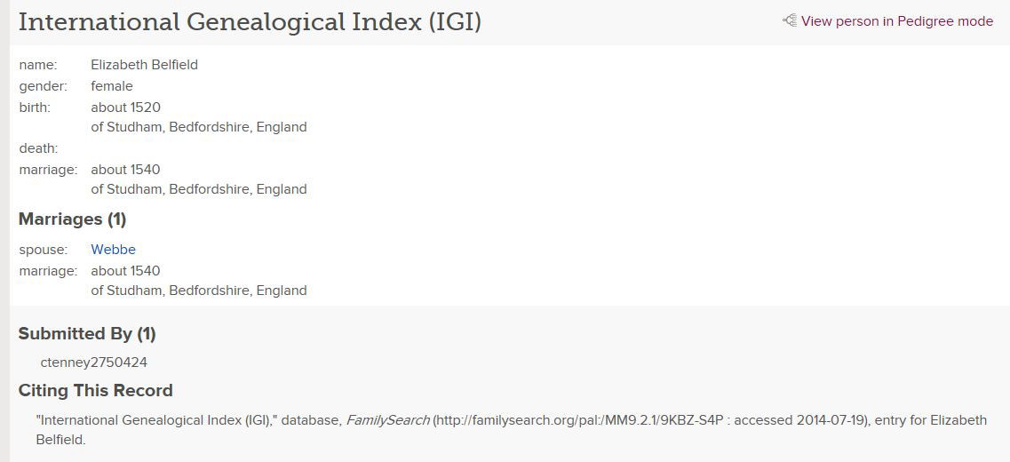This screenshot has width=1010, height=462.
Task: Click the Marriages (1) section heading
Action: pos(72,219)
